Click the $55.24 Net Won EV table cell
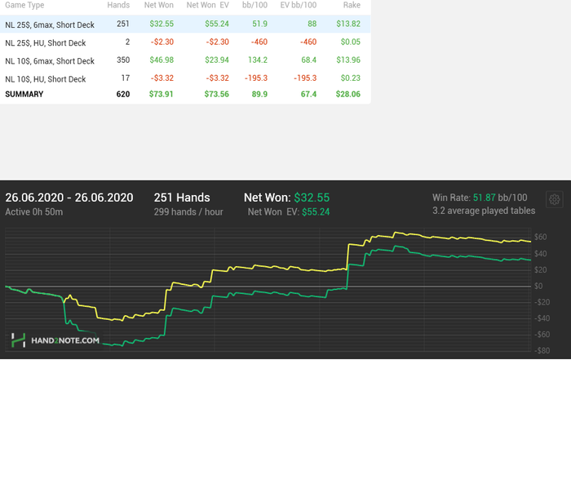Image resolution: width=571 pixels, height=489 pixels. coord(217,24)
